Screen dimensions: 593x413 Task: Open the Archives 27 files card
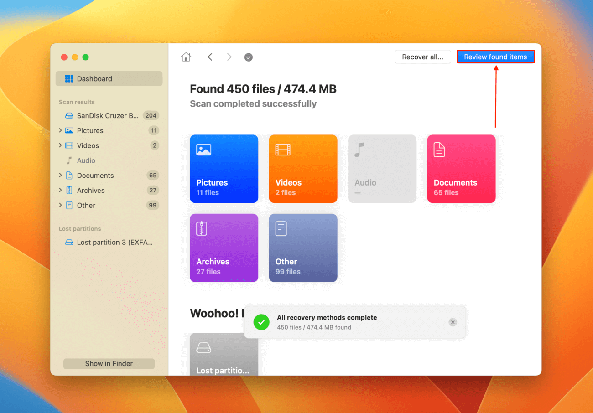pyautogui.click(x=224, y=248)
